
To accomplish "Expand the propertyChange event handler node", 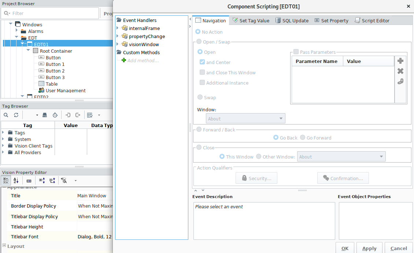I will 118,36.
